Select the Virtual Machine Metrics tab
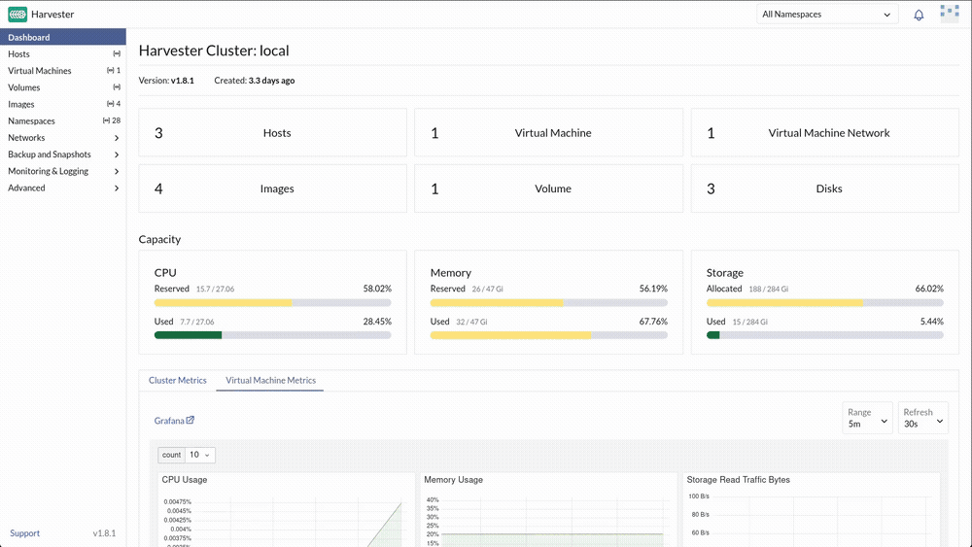972x547 pixels. pyautogui.click(x=270, y=380)
